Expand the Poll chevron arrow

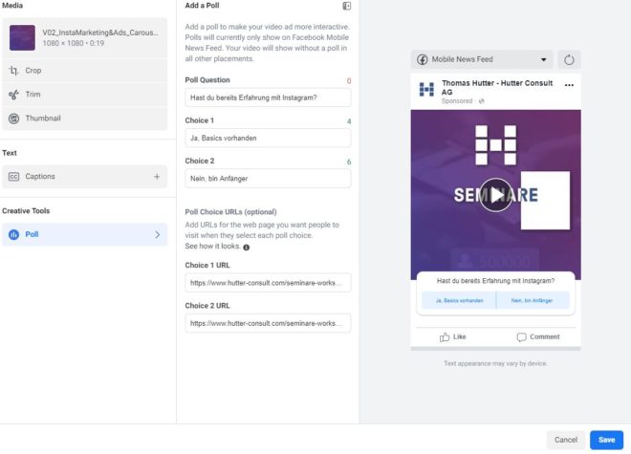click(x=158, y=235)
